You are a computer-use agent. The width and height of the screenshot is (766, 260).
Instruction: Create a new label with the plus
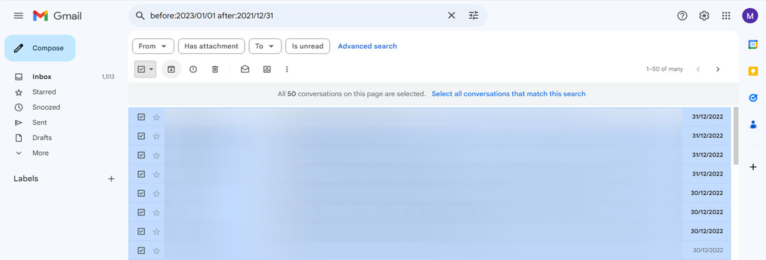point(111,178)
